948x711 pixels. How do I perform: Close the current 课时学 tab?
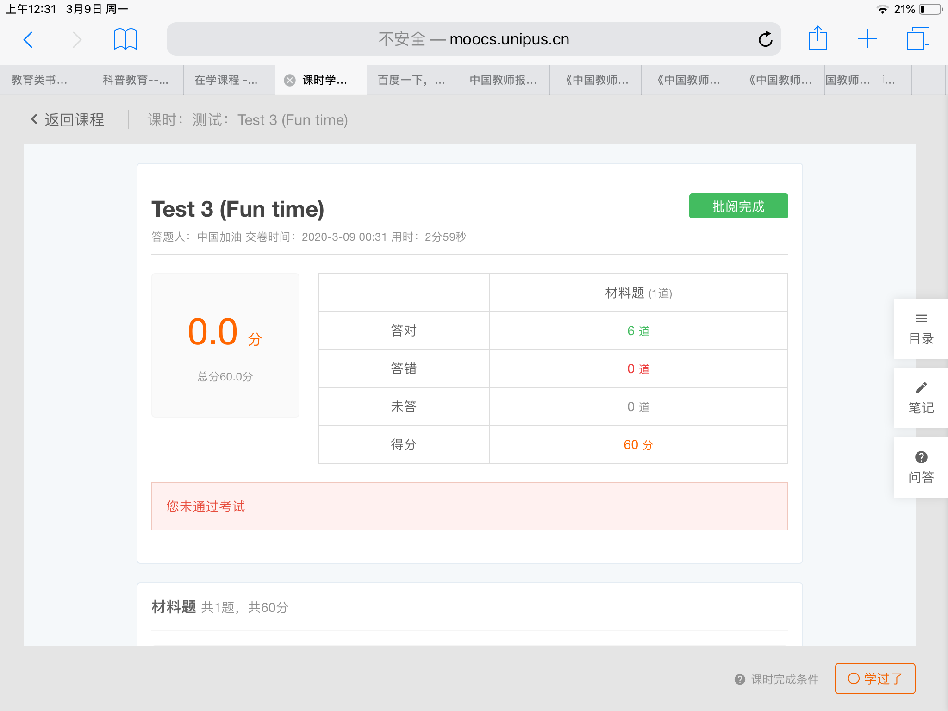pos(290,80)
